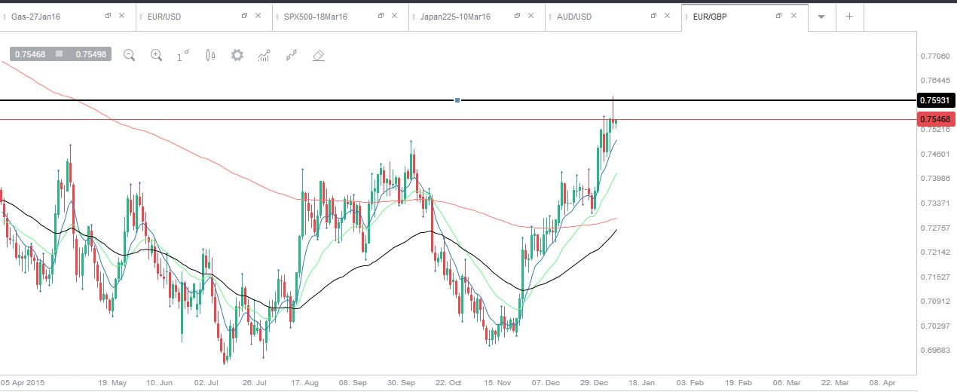Close the Japan225-10Mar16 tab
Viewport: 957px width, 392px height.
click(531, 16)
